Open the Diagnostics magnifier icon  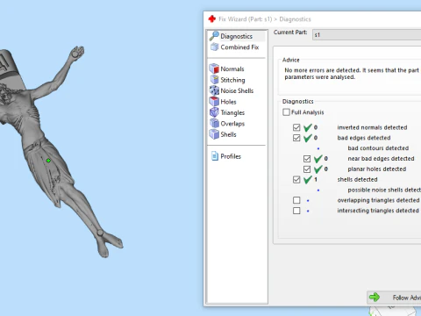click(x=214, y=36)
